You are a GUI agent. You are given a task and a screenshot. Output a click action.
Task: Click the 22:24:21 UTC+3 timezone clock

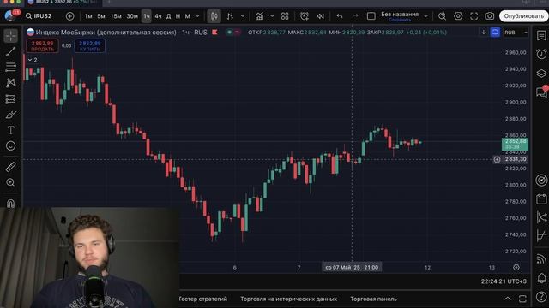tap(504, 281)
